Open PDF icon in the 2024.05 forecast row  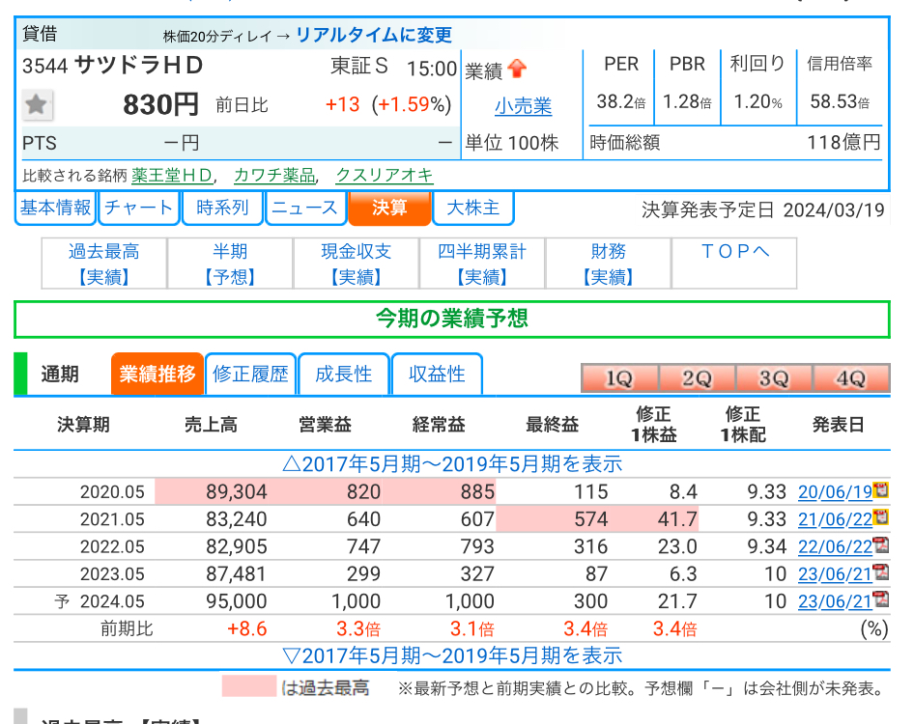(x=881, y=599)
